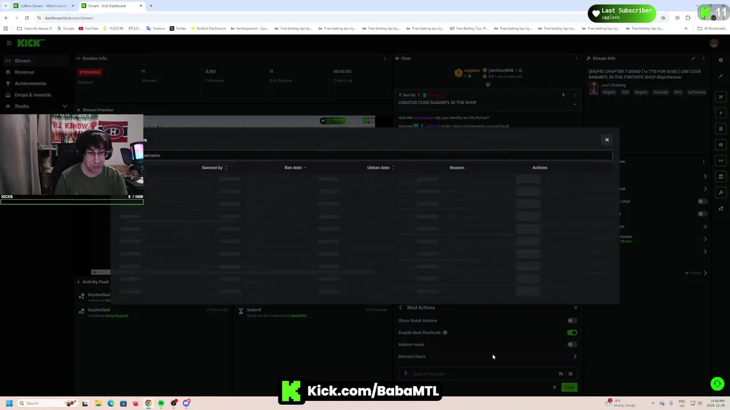Toggle upper switch in quick actions panel

click(x=703, y=201)
